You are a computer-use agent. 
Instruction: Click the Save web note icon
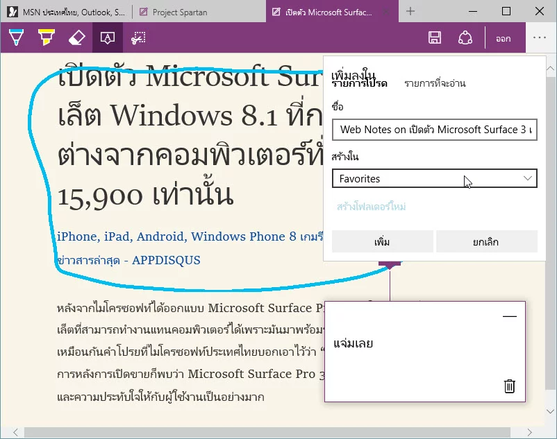[x=435, y=38]
